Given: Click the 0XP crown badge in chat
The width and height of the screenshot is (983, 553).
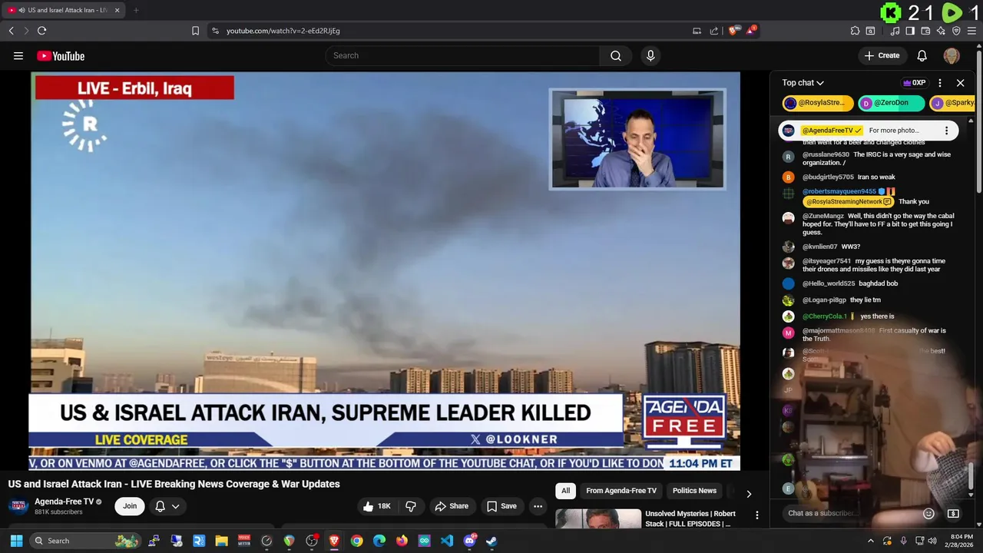Looking at the screenshot, I should coord(914,83).
